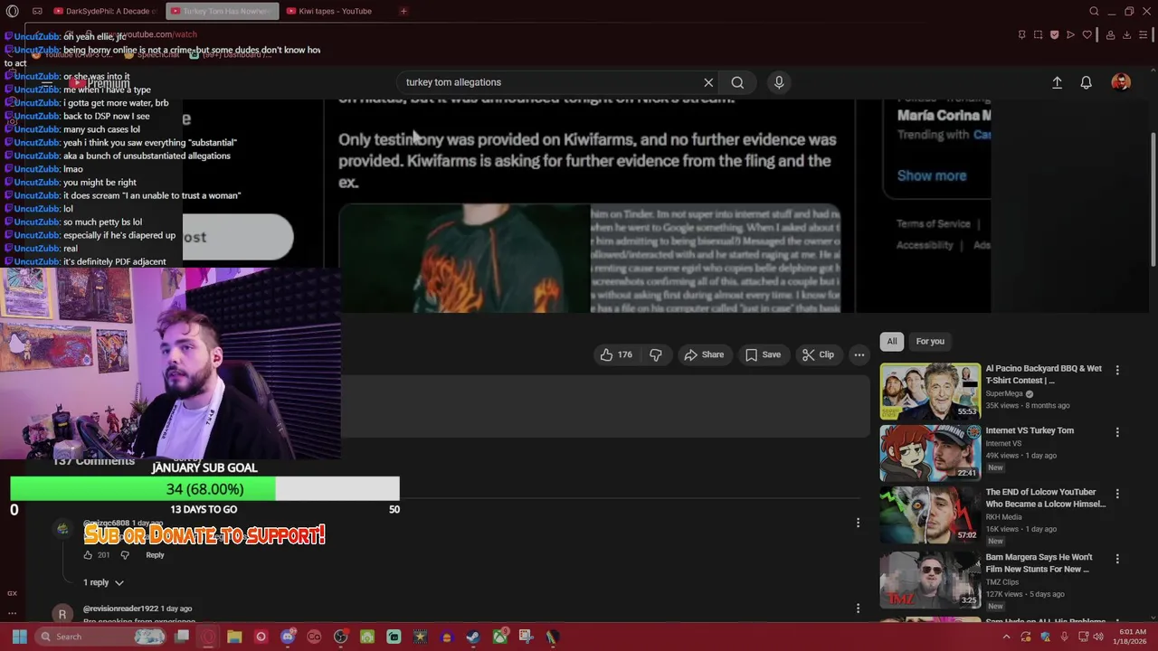The image size is (1158, 651).
Task: Open the Windows Start menu
Action: tap(19, 637)
